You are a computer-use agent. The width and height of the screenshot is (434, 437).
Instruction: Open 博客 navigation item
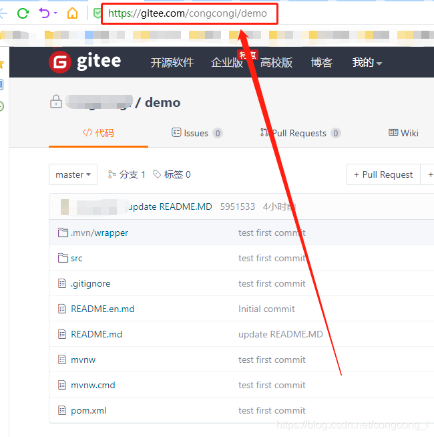(x=322, y=62)
